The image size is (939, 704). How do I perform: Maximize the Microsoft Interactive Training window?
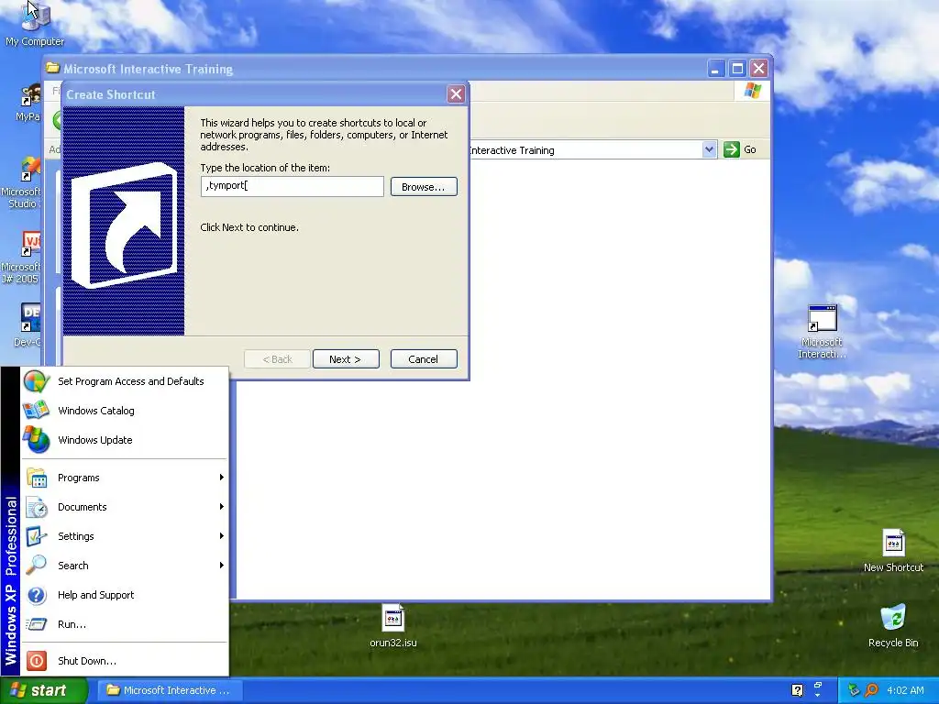point(737,68)
